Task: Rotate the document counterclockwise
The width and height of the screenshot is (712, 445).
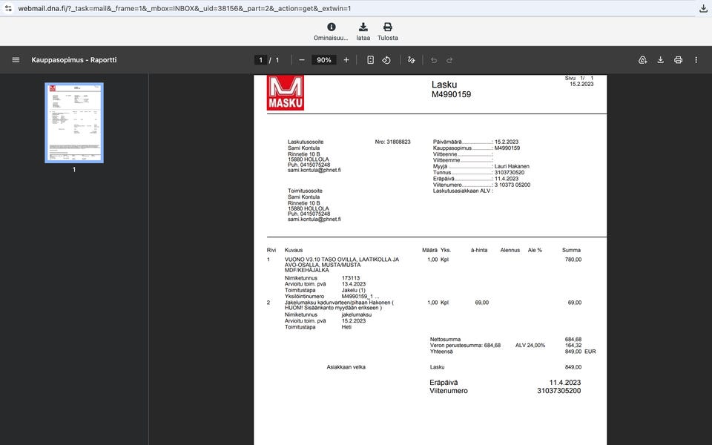Action: click(x=386, y=60)
